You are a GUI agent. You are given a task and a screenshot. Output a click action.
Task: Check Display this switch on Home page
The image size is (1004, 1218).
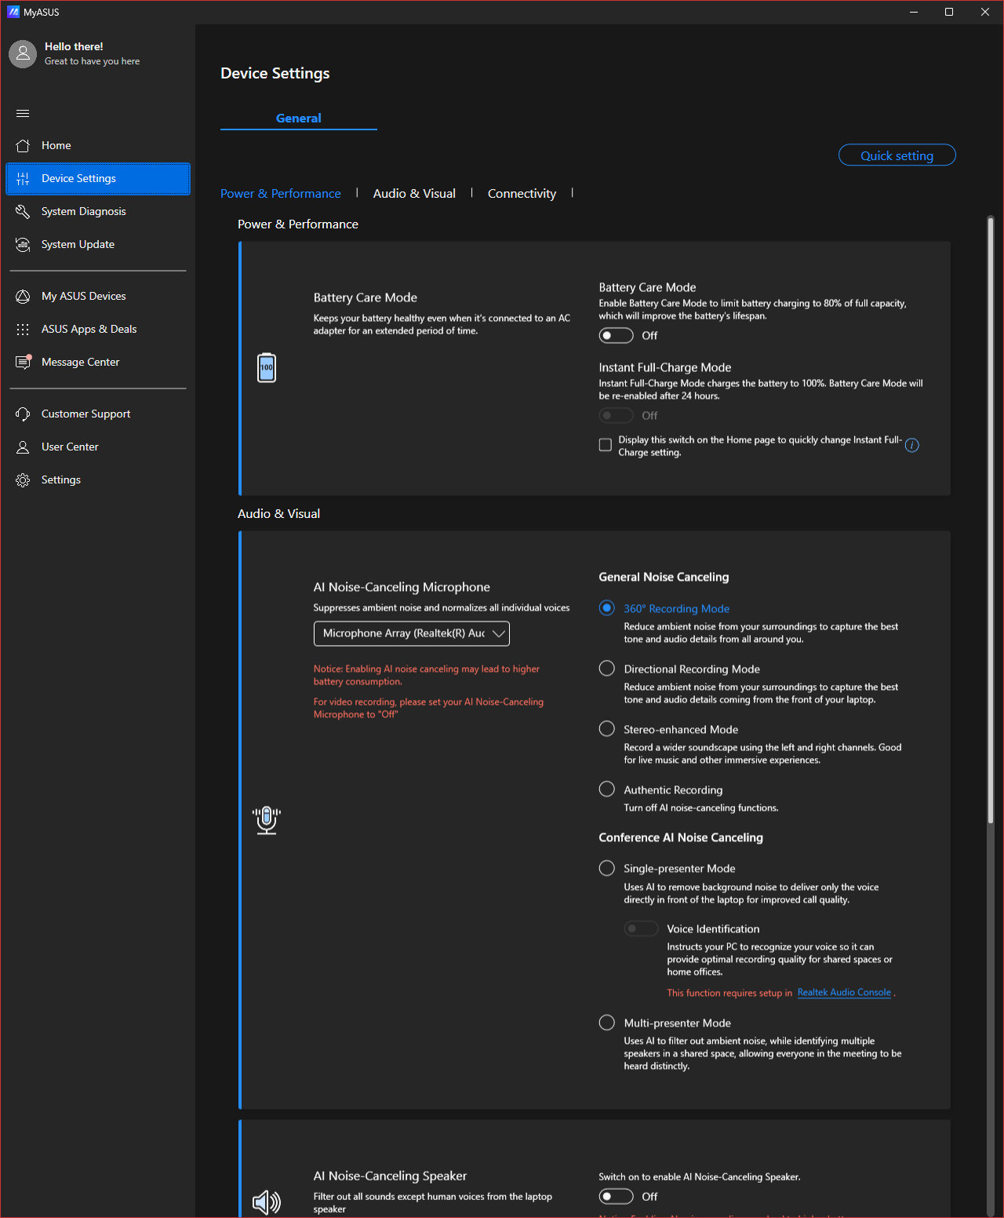(606, 445)
